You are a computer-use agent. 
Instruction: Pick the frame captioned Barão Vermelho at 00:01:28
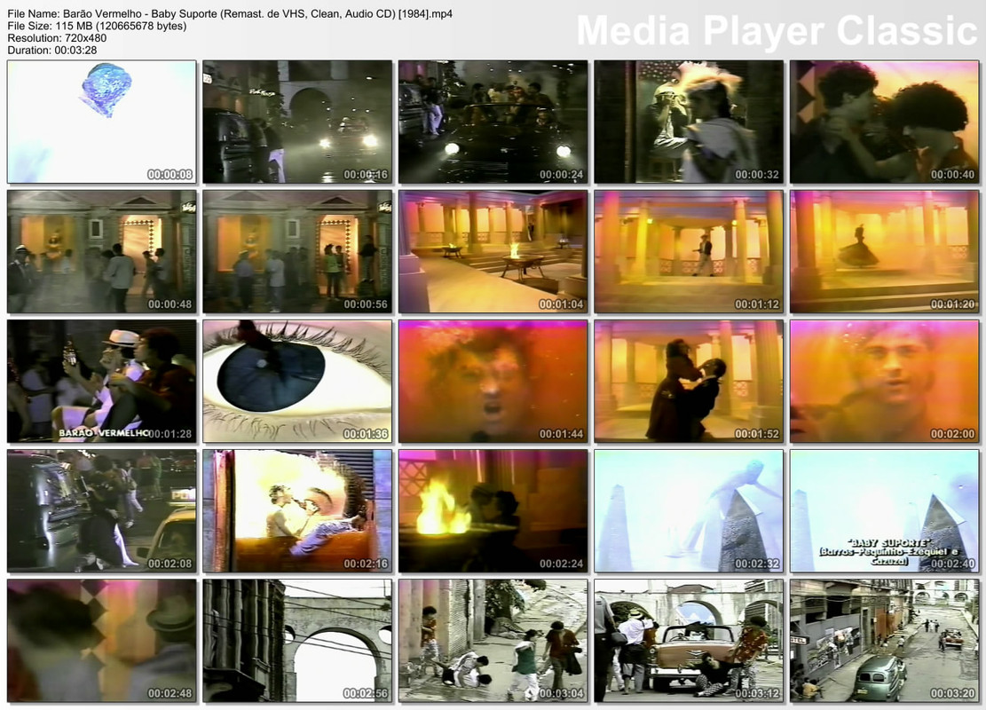coord(101,381)
